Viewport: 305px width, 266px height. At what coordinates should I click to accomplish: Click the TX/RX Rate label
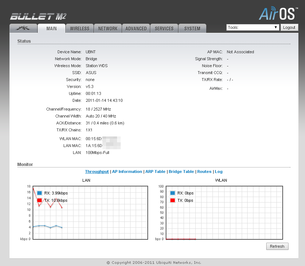point(212,80)
